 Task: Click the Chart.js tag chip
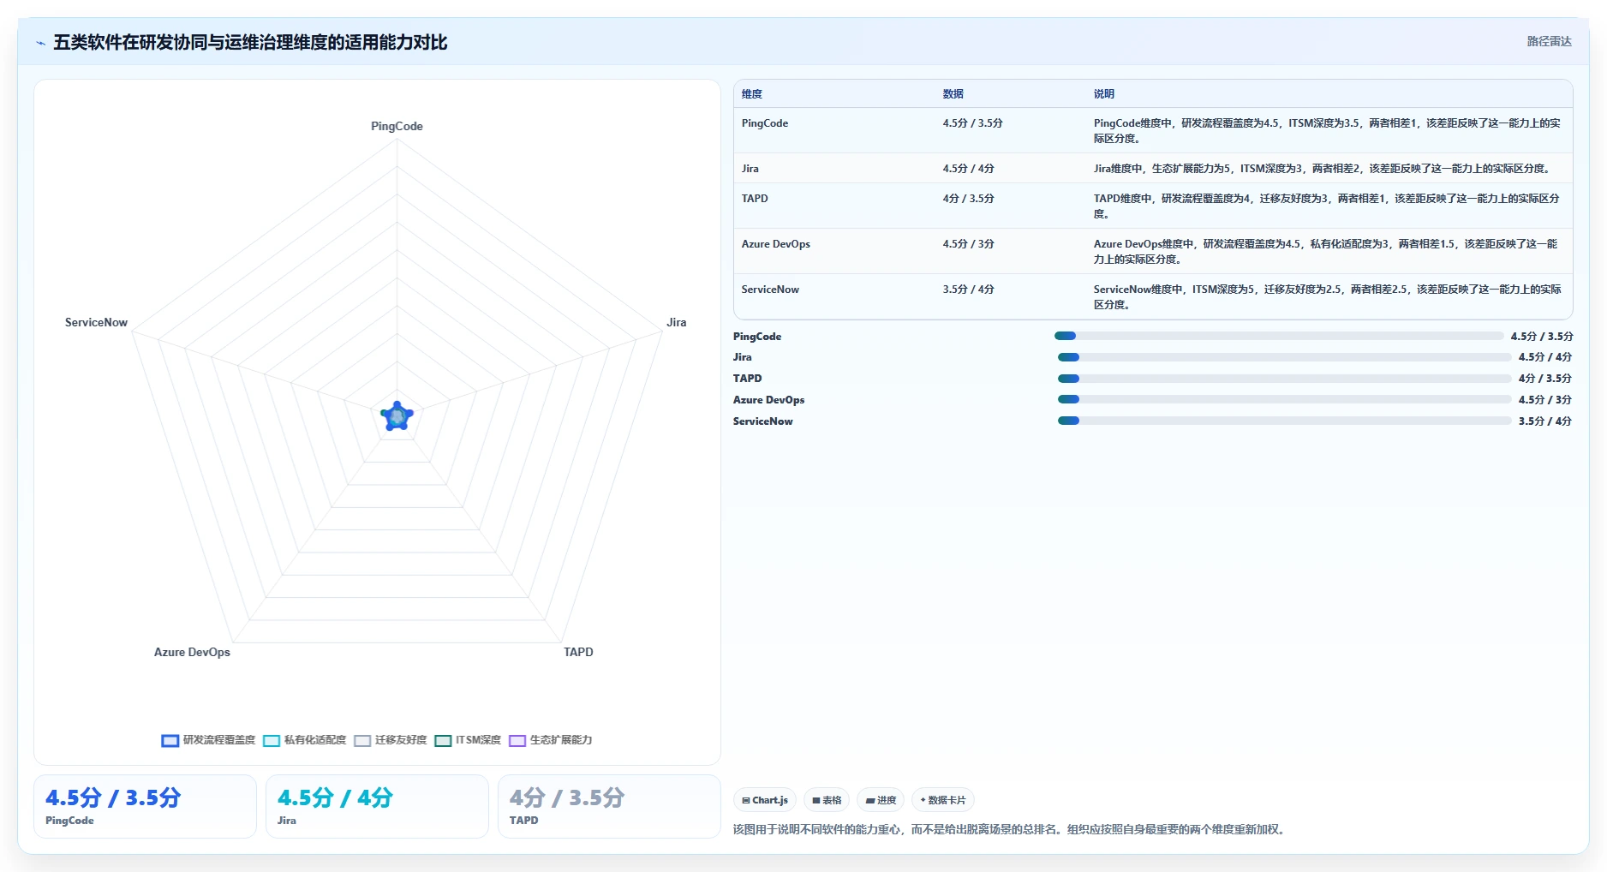(x=765, y=800)
